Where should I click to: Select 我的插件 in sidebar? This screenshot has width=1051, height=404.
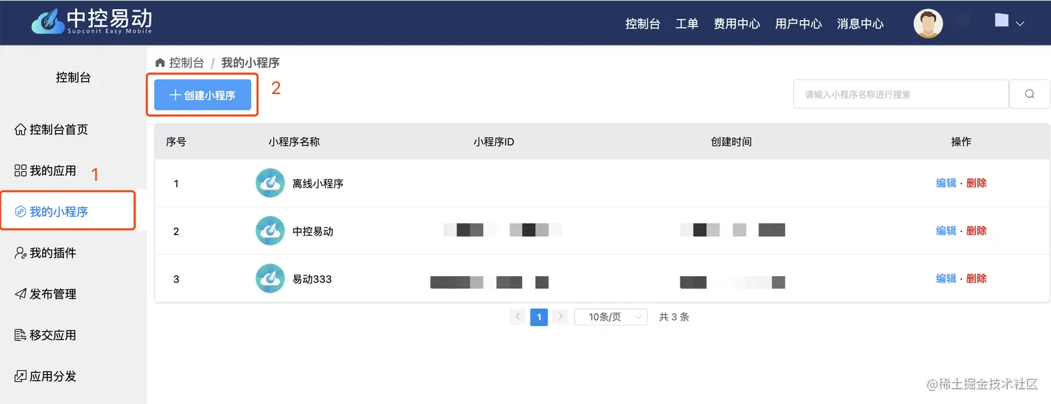pyautogui.click(x=45, y=253)
